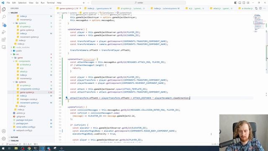Open the Go menu
The height and width of the screenshot is (151, 268).
(37, 3)
